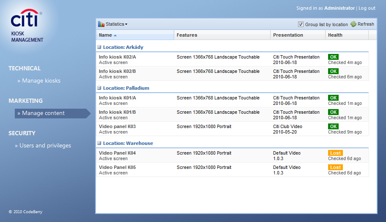Select the Info kiosk K02/A row name

[118, 57]
